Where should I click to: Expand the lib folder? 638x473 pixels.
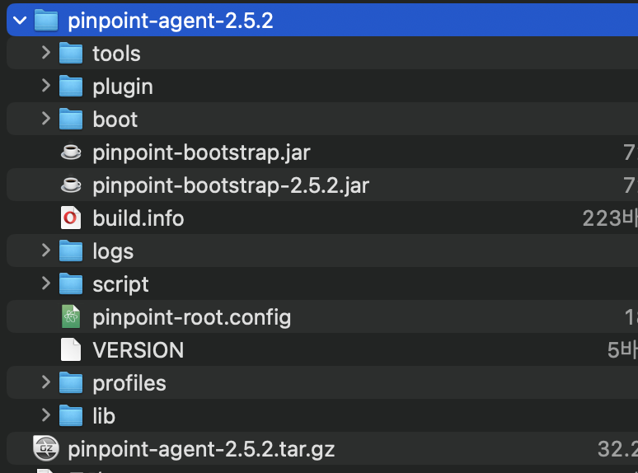46,414
